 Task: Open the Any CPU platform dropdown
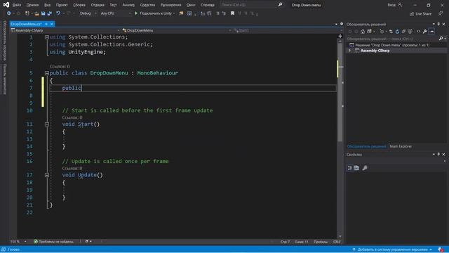[x=115, y=13]
